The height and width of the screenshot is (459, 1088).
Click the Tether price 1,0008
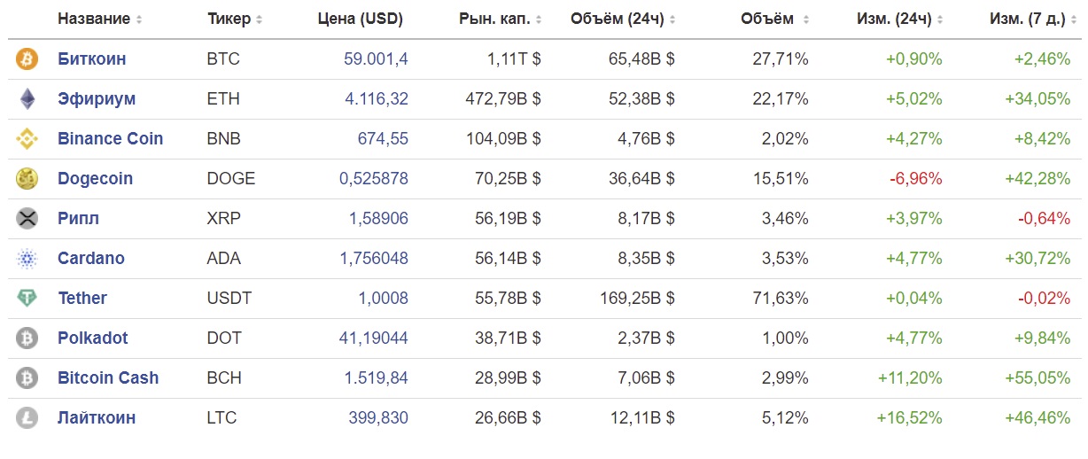[x=383, y=299]
